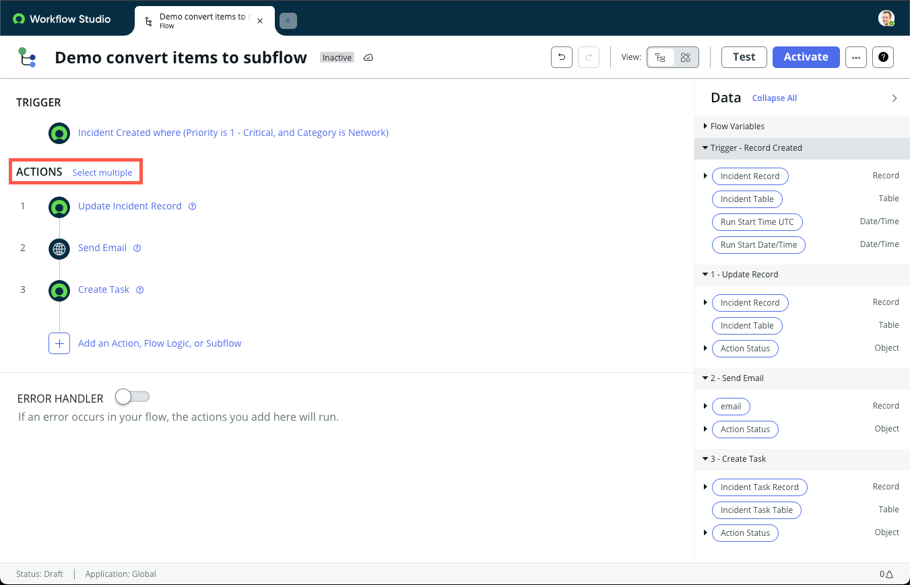Image resolution: width=910 pixels, height=585 pixels.
Task: Open the Create Task action
Action: pos(104,289)
